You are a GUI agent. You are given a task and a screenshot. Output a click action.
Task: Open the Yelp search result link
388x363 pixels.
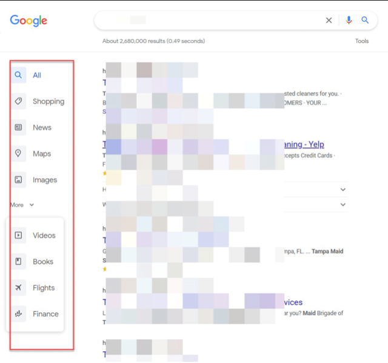point(303,144)
